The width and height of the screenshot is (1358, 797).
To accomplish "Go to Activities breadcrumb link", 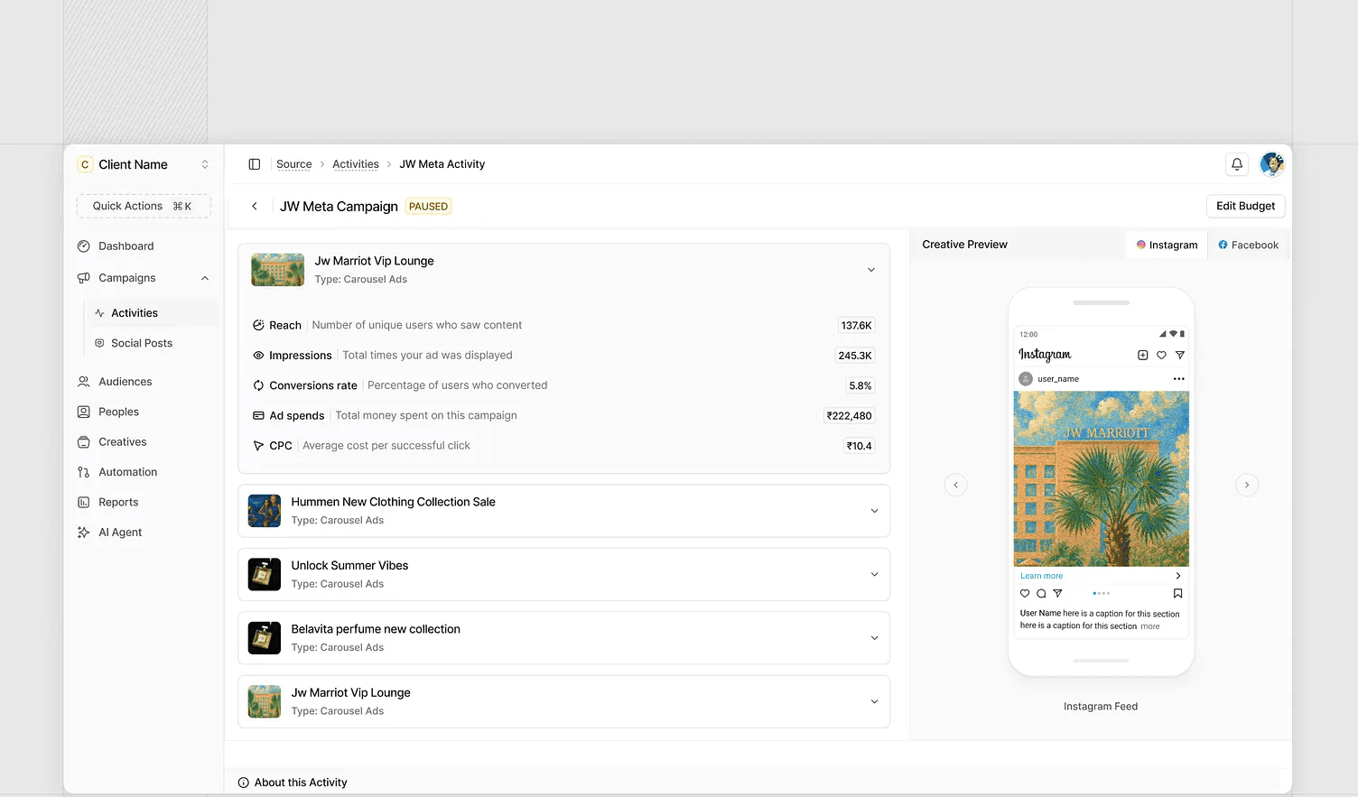I will point(356,164).
